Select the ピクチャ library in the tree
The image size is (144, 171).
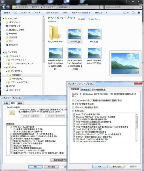(11, 67)
